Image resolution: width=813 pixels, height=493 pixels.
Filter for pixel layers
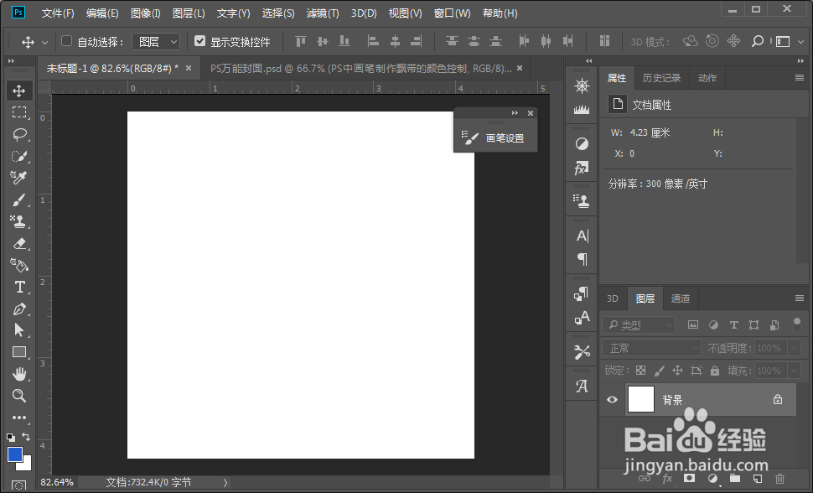coord(692,324)
